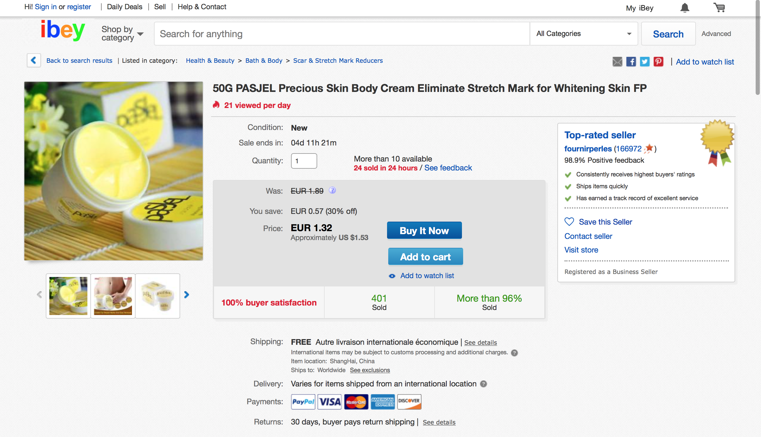Image resolution: width=761 pixels, height=437 pixels.
Task: Click the Add to cart button
Action: pos(425,257)
